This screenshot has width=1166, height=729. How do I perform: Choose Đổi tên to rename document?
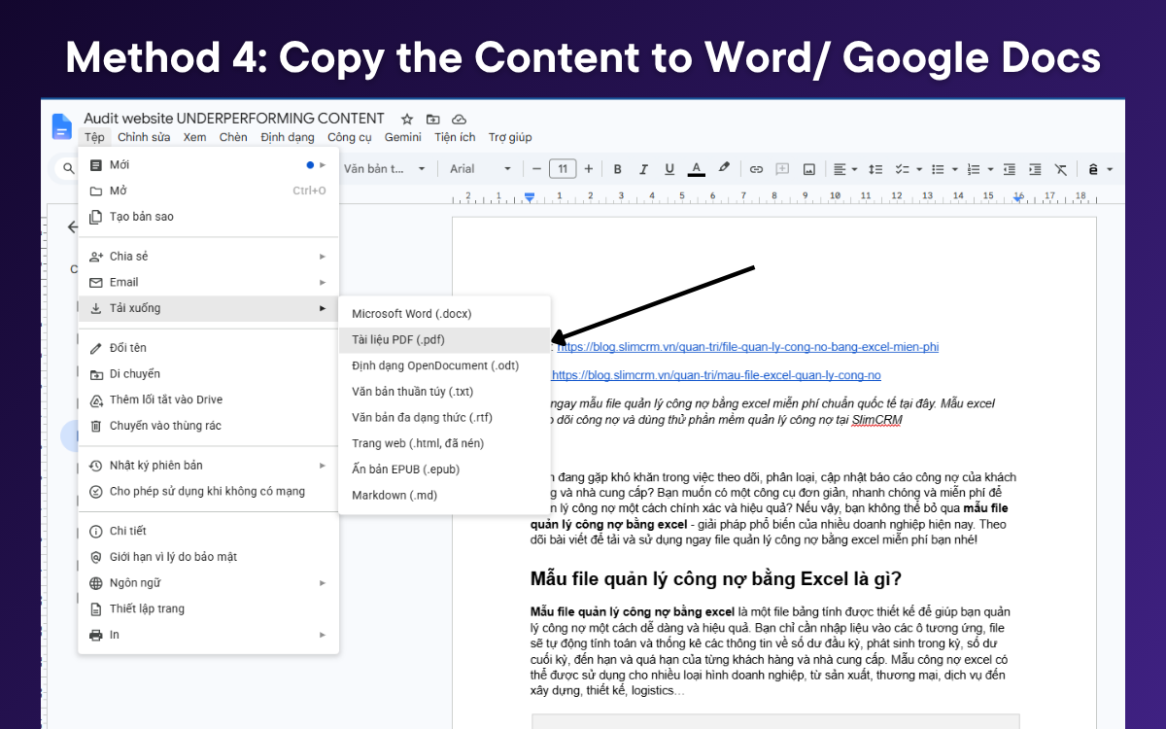tap(208, 348)
